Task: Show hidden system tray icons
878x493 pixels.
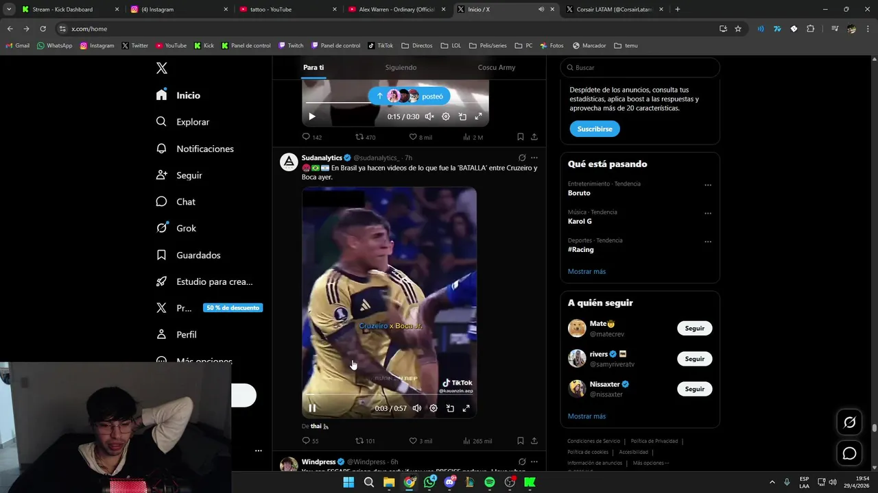Action: pyautogui.click(x=772, y=482)
